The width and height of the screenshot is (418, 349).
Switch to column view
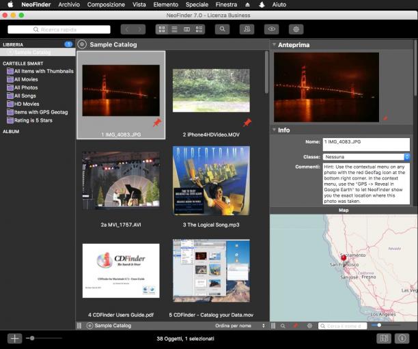[186, 29]
